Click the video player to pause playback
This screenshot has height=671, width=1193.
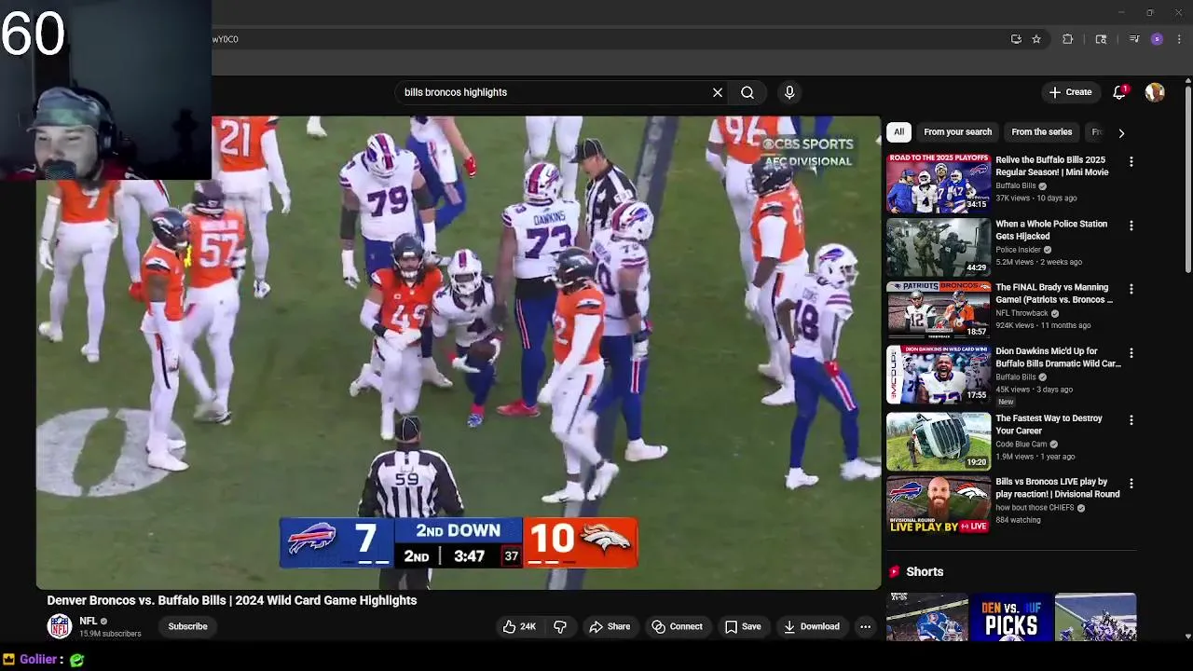[459, 352]
